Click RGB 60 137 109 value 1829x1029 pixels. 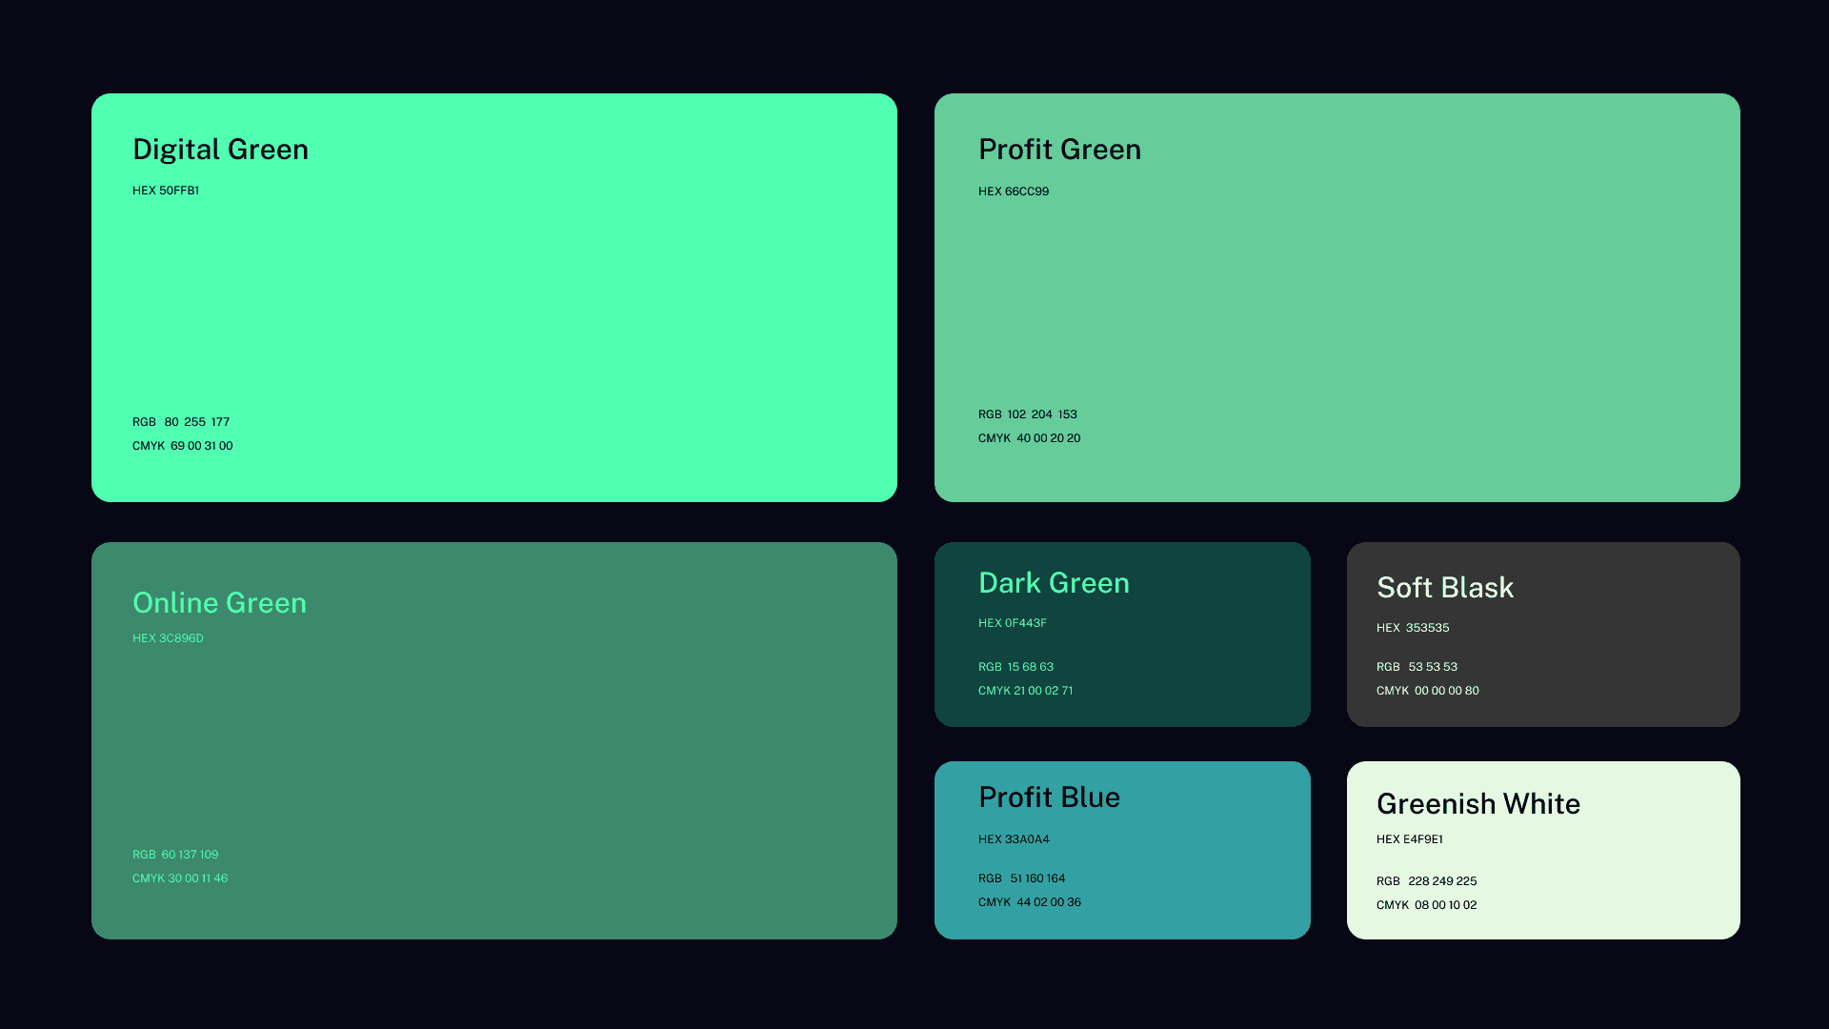175,855
